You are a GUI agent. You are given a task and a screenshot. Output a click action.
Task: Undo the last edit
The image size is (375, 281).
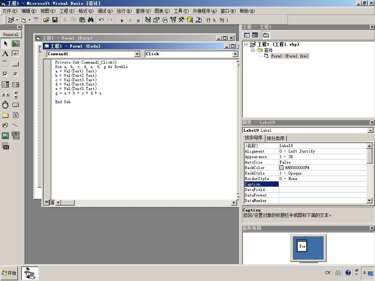(101, 20)
